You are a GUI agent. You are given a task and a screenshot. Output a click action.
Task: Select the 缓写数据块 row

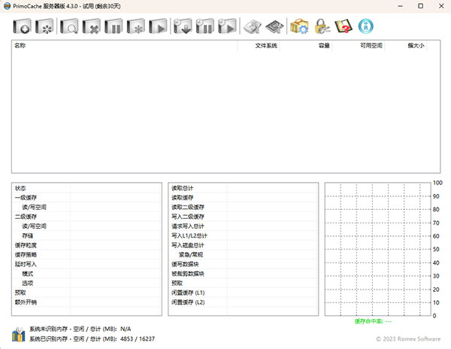(x=244, y=264)
